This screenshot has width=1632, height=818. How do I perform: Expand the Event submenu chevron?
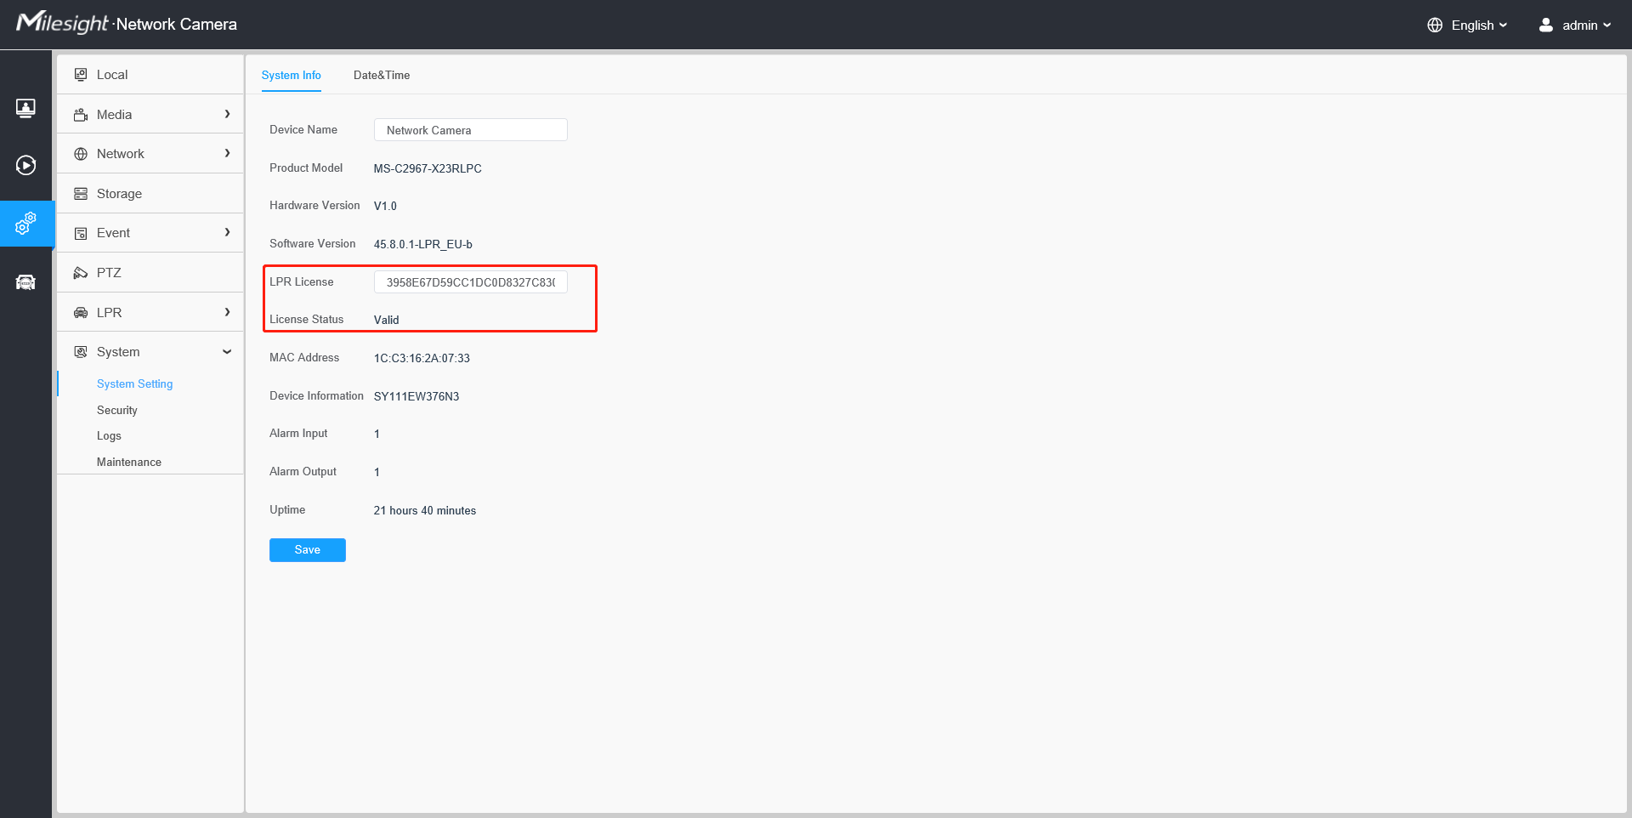(x=227, y=232)
